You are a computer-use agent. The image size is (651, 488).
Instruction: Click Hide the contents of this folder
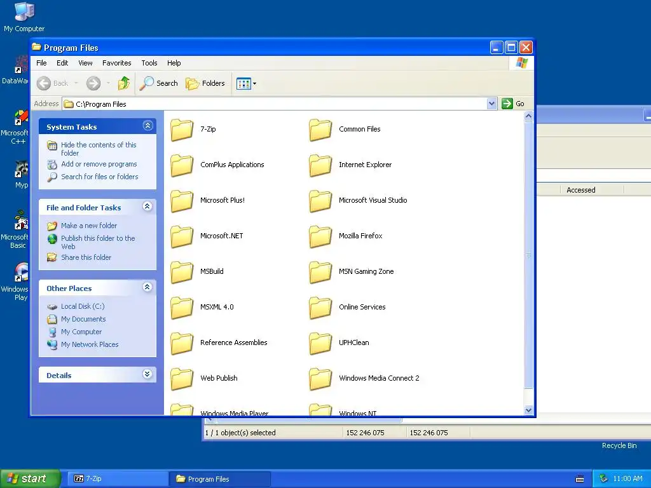(99, 149)
